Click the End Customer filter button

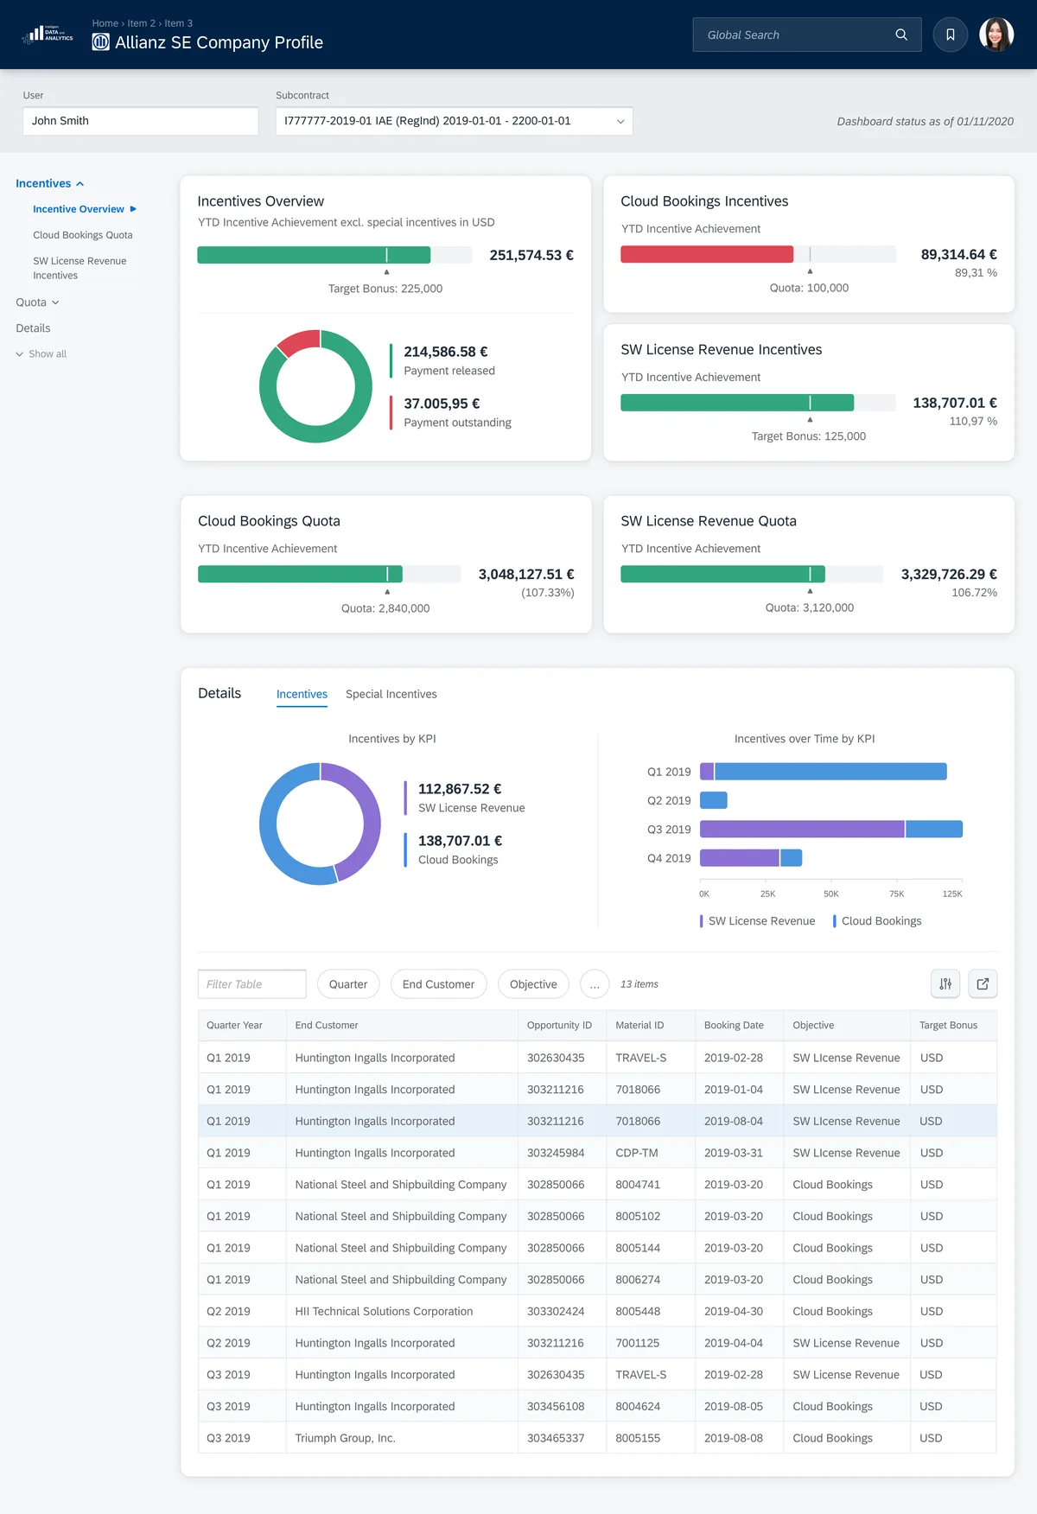pos(438,984)
